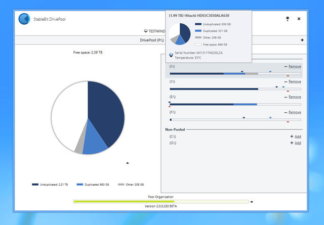This screenshot has height=225, width=324.
Task: Close the DrivePool window
Action: pyautogui.click(x=299, y=19)
